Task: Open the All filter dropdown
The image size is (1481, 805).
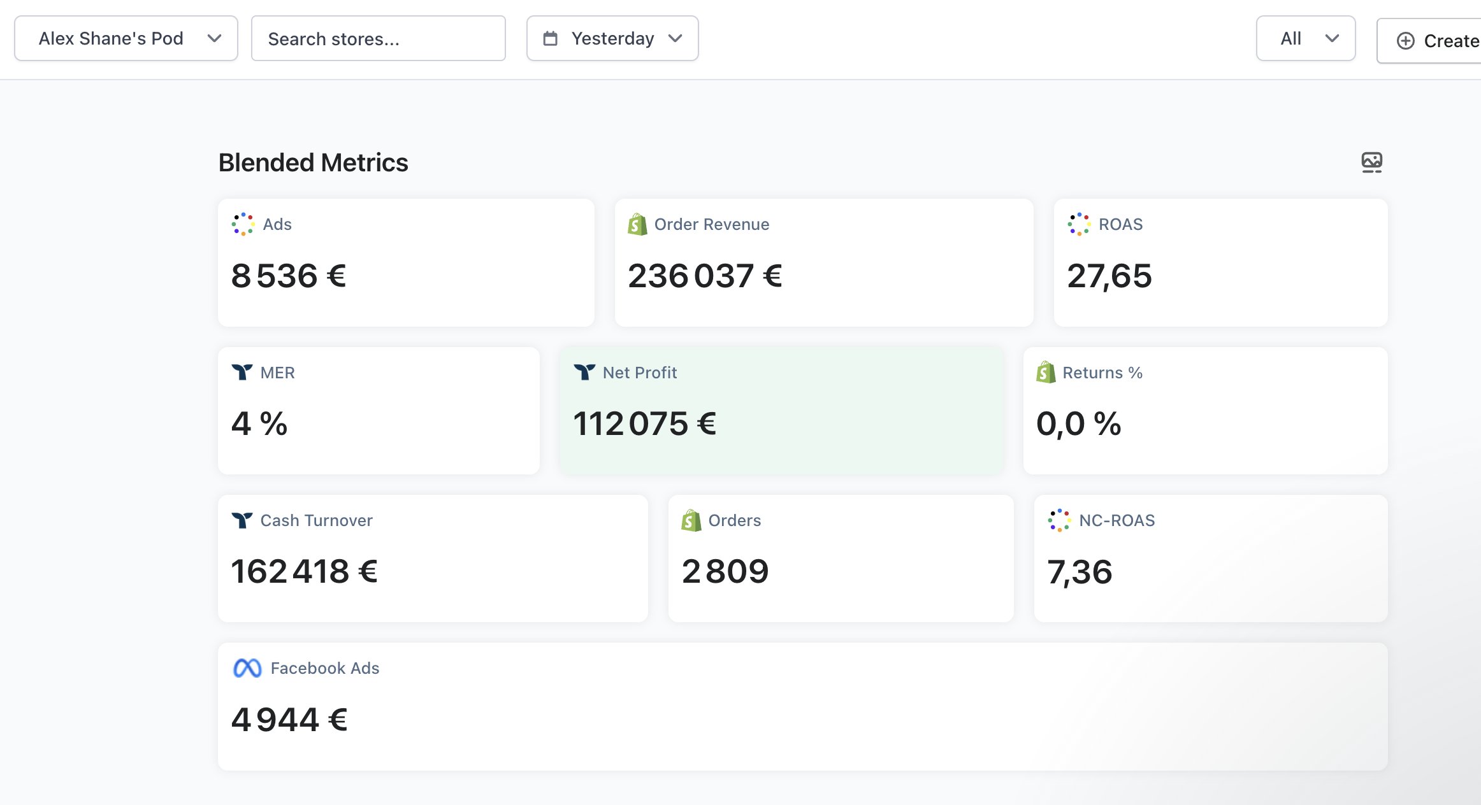Action: click(x=1305, y=39)
